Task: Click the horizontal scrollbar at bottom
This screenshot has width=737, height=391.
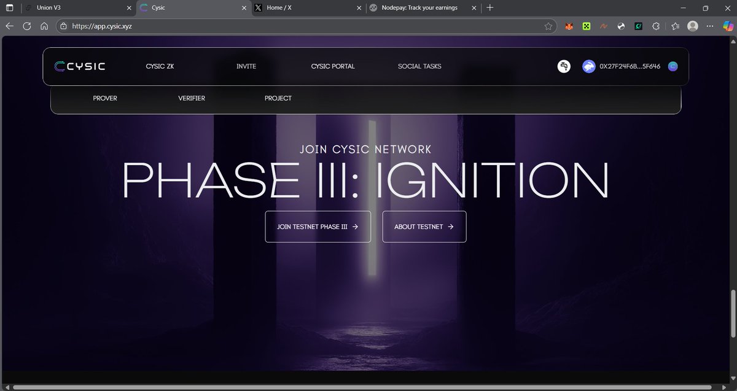Action: tap(364, 387)
